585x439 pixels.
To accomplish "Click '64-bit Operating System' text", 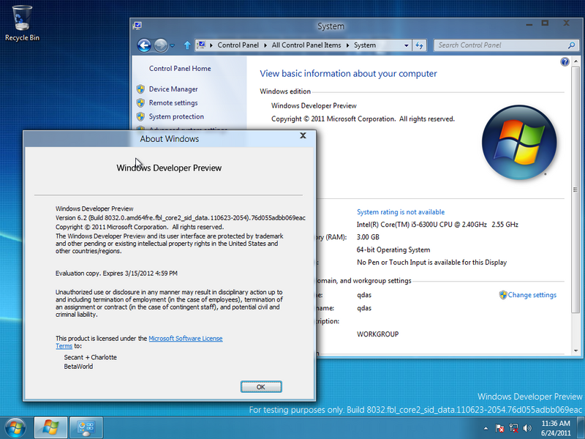I will click(x=393, y=249).
